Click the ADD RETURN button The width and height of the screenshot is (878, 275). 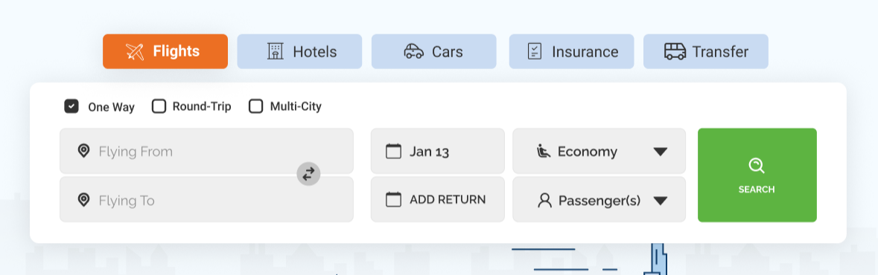click(x=438, y=199)
